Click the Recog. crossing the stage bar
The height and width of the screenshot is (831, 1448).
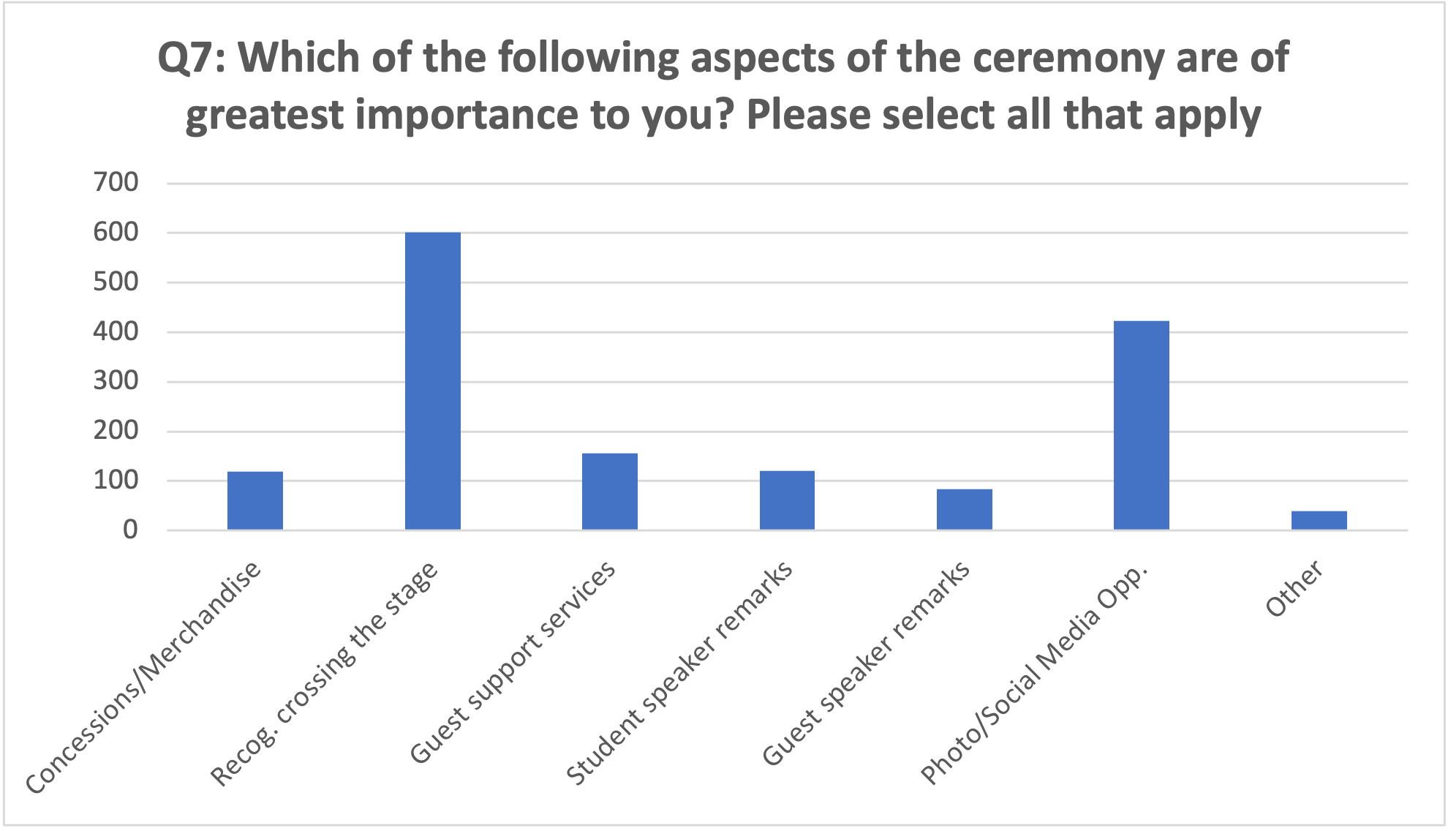[432, 380]
